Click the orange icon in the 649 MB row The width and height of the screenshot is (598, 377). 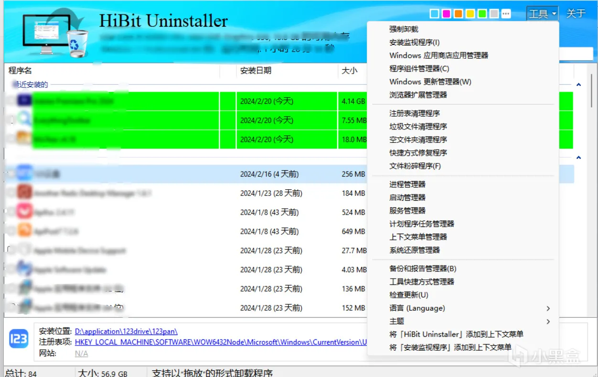[x=25, y=231]
